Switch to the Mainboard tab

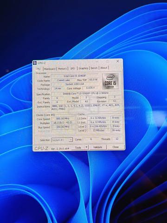click(x=50, y=69)
